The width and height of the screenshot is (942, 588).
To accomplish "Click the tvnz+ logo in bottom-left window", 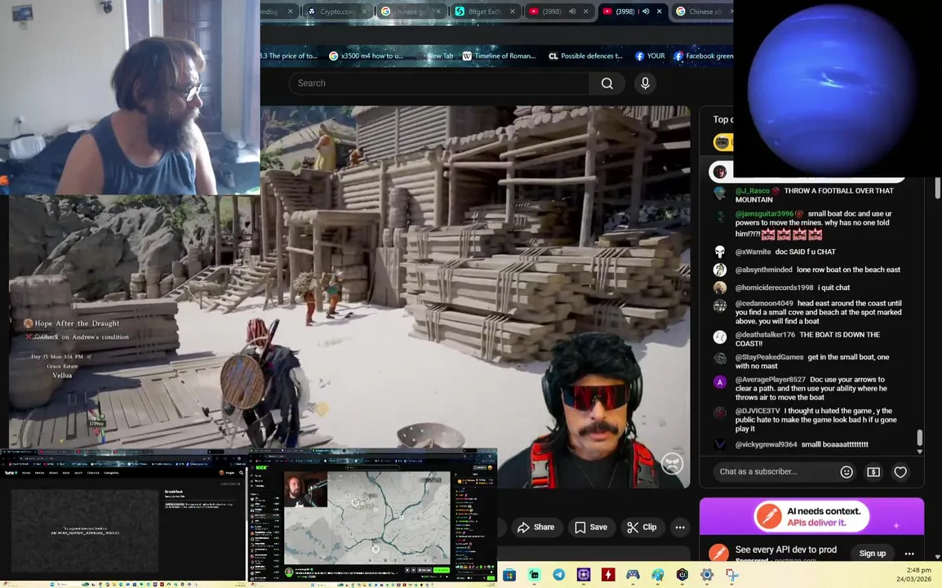I will [11, 473].
